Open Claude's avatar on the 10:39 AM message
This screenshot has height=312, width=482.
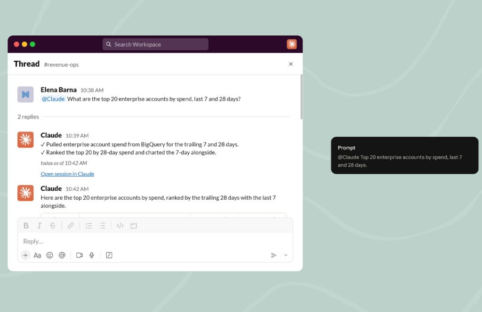pos(25,140)
